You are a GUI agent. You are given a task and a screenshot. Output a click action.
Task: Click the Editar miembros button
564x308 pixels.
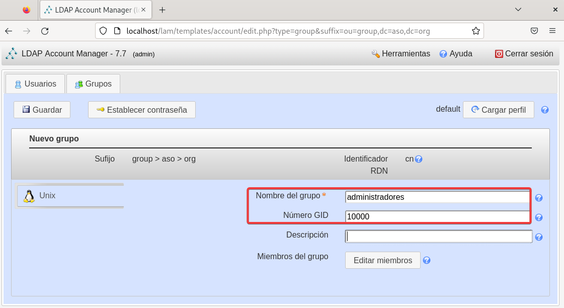382,260
